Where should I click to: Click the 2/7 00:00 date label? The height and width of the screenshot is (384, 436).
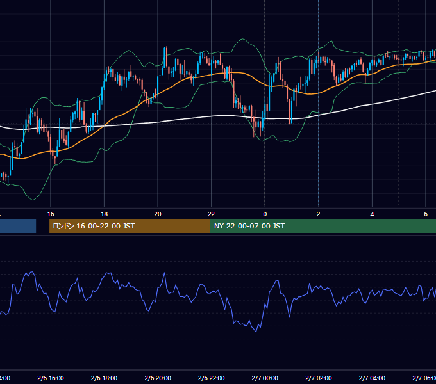265,378
